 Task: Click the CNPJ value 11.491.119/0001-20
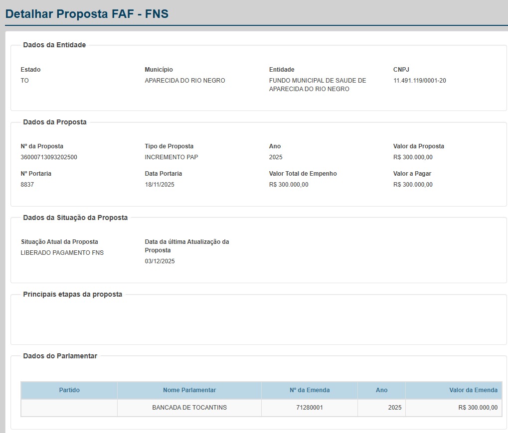pos(419,81)
